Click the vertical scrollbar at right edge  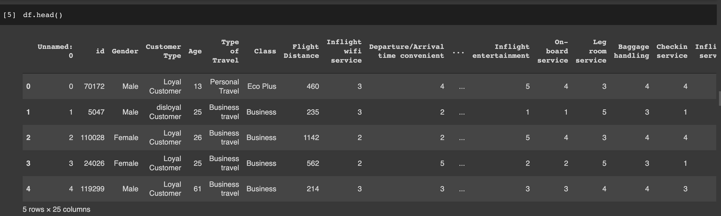[719, 99]
